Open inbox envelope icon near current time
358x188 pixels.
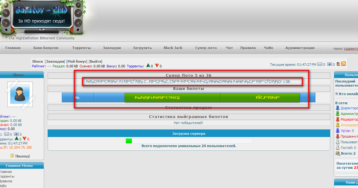(x=320, y=64)
